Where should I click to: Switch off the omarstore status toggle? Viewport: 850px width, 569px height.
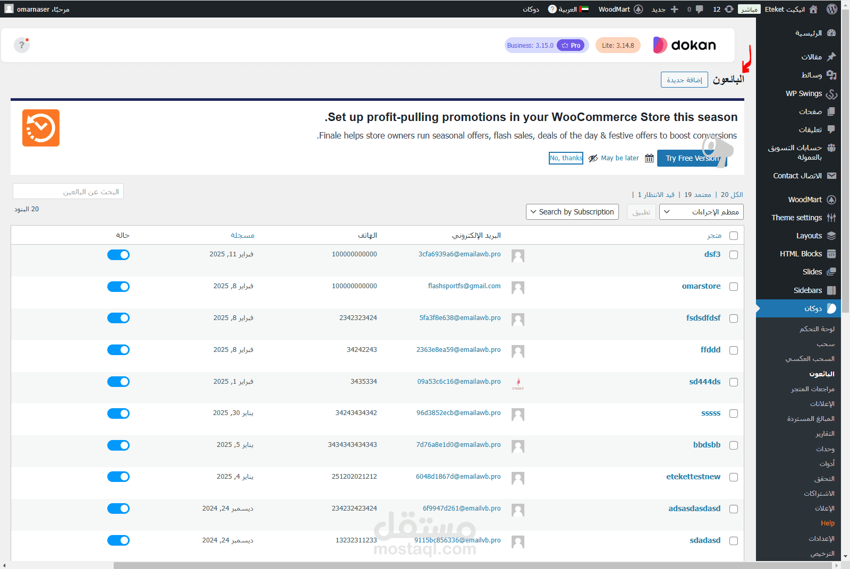[x=118, y=287]
